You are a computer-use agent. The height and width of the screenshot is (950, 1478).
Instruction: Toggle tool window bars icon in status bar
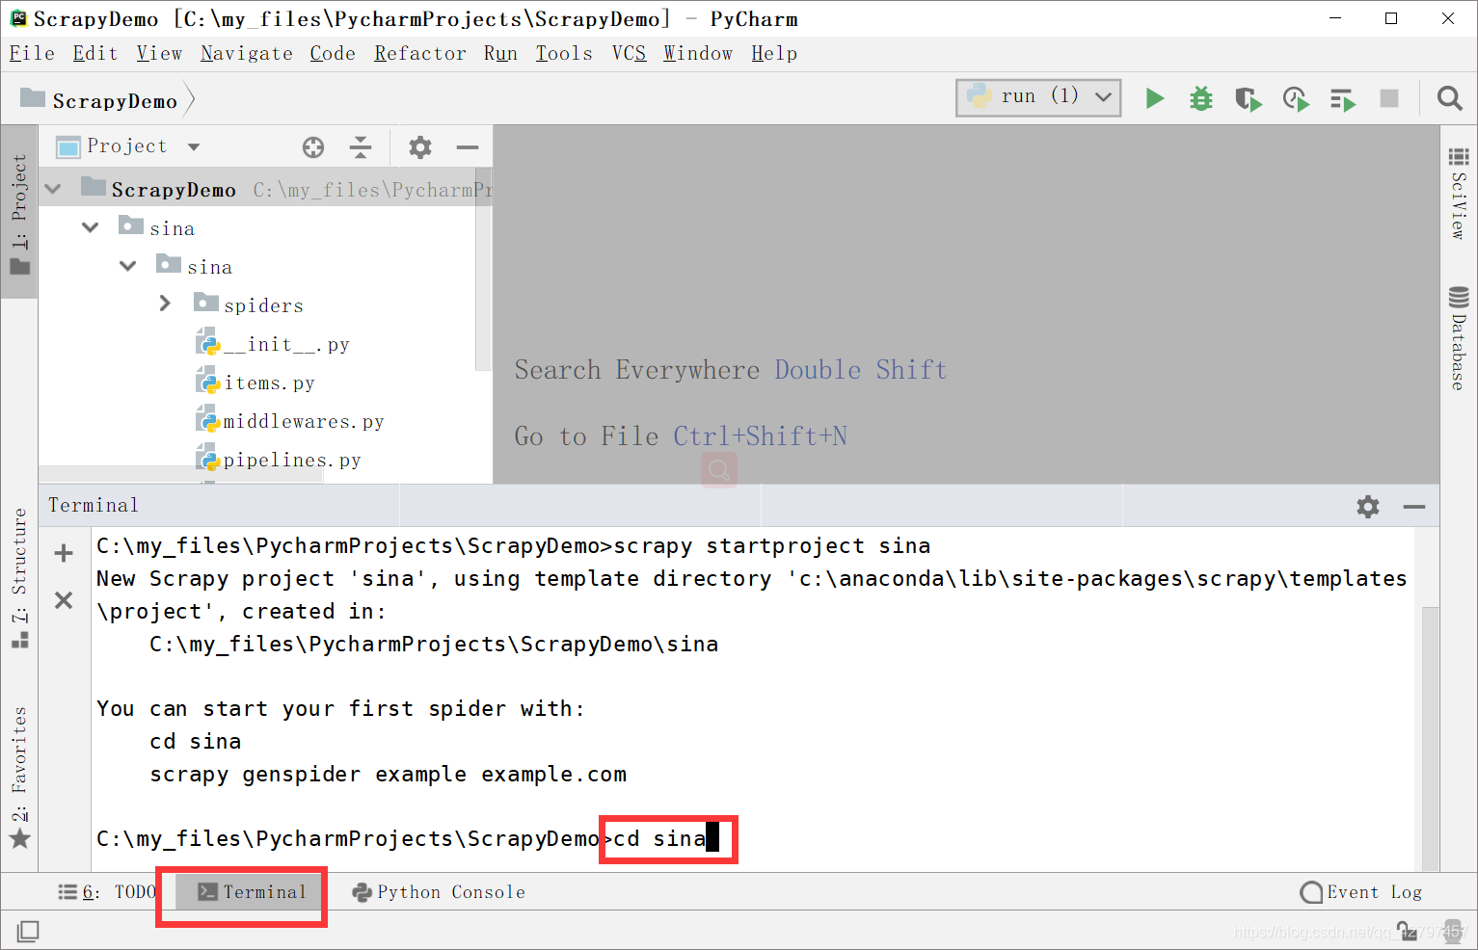pyautogui.click(x=28, y=931)
